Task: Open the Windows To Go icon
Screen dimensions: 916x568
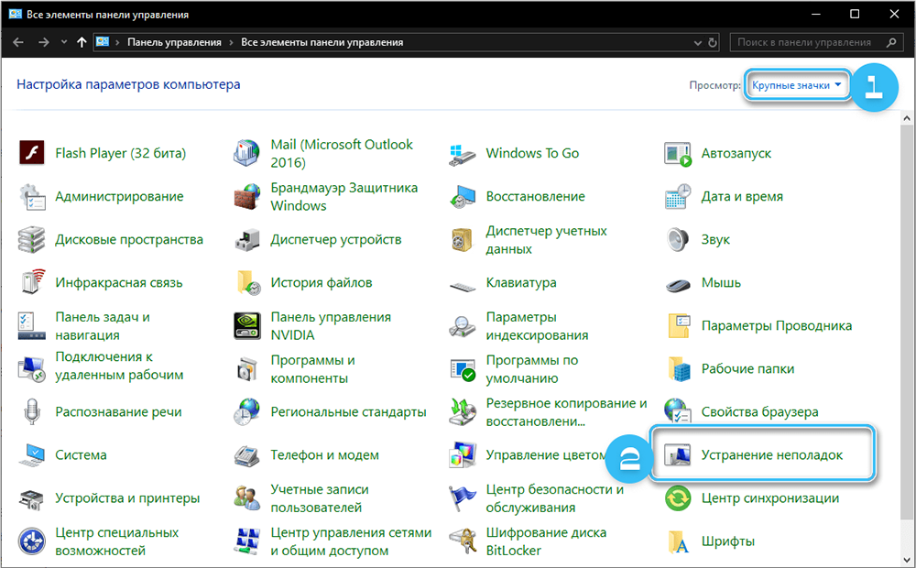Action: [x=463, y=153]
